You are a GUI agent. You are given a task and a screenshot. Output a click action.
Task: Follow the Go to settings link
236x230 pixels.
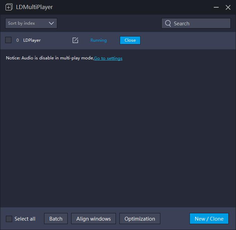click(x=108, y=58)
